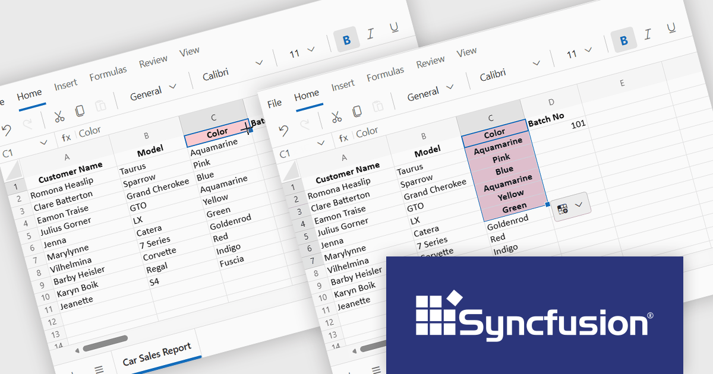
Task: Toggle Bold in the left window
Action: [x=346, y=40]
